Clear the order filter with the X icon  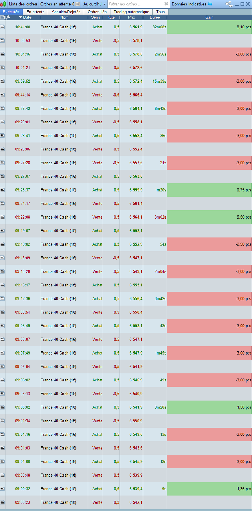[166, 4]
